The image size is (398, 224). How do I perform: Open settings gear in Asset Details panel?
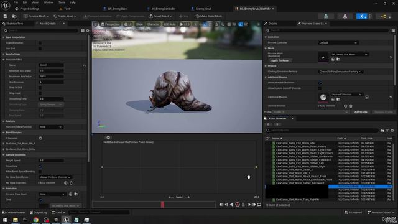(88, 30)
